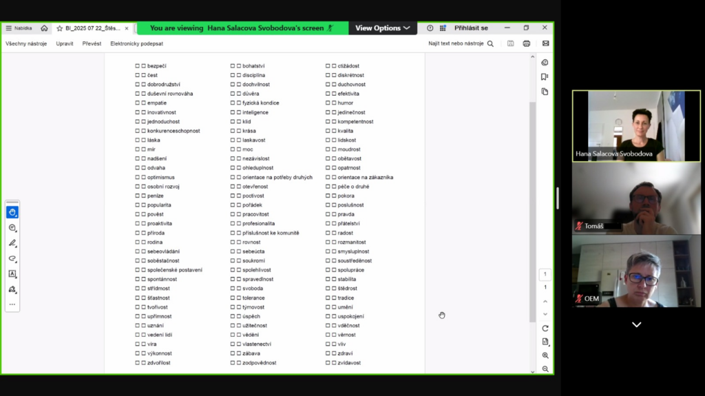Open the bookmarks panel icon
Image resolution: width=705 pixels, height=396 pixels.
pos(545,77)
